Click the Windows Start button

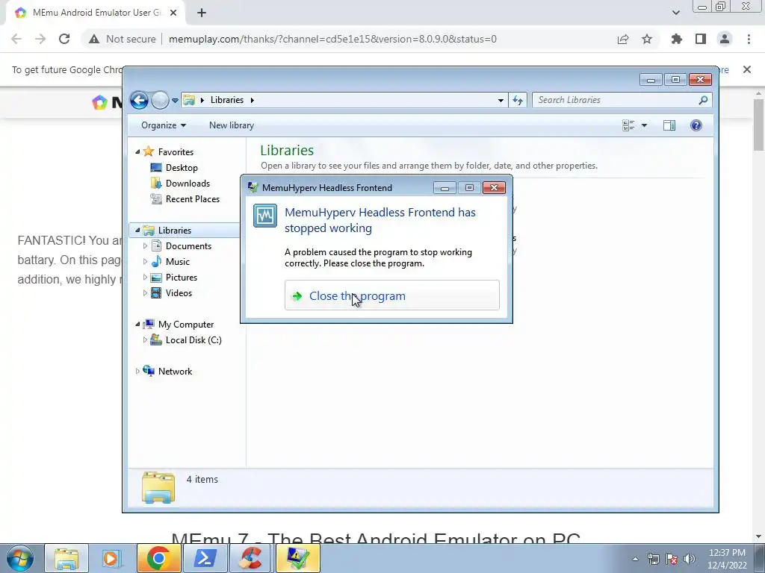tap(20, 558)
